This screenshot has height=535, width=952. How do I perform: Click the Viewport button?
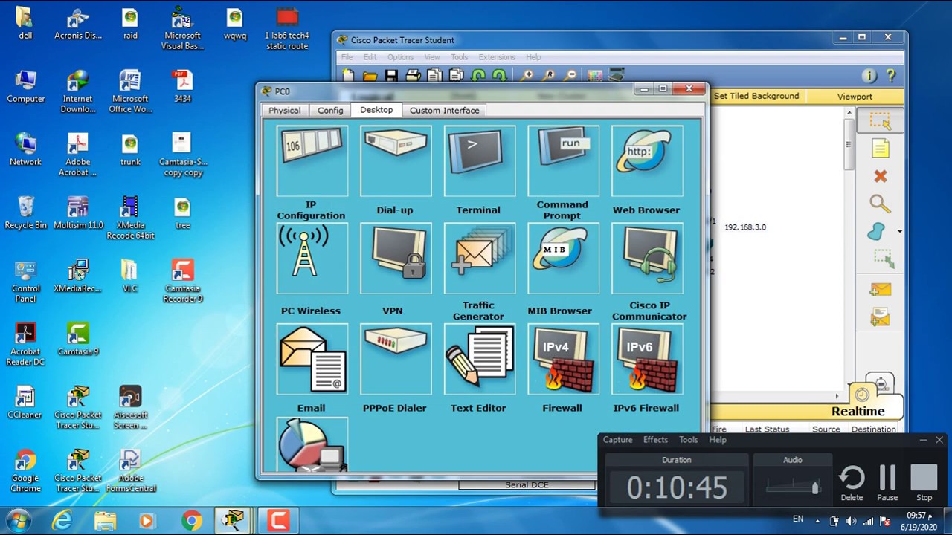point(855,96)
